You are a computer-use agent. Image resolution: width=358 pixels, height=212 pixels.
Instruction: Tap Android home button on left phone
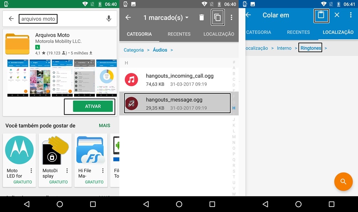point(60,204)
